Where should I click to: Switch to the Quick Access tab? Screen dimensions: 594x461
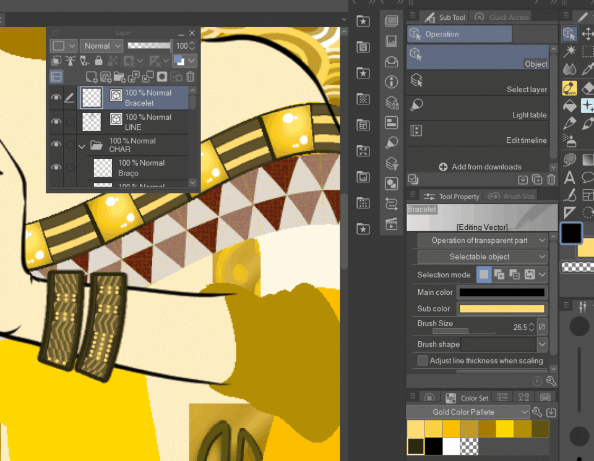[502, 17]
